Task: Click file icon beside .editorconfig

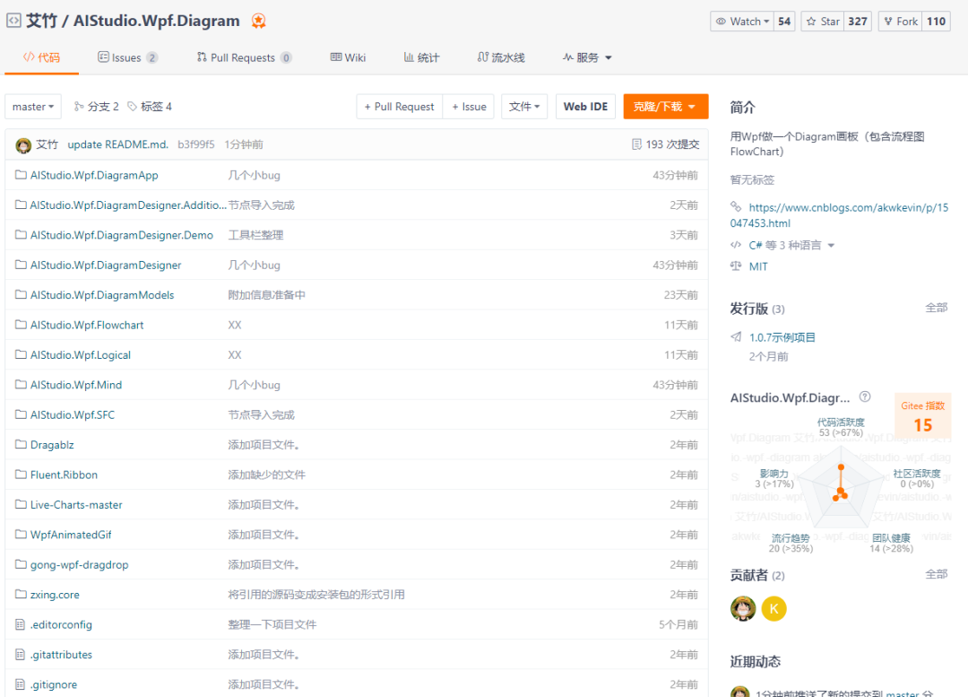Action: [21, 624]
